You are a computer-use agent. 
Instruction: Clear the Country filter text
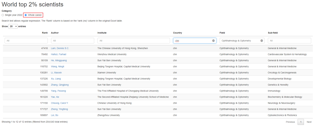pyautogui.click(x=213, y=41)
